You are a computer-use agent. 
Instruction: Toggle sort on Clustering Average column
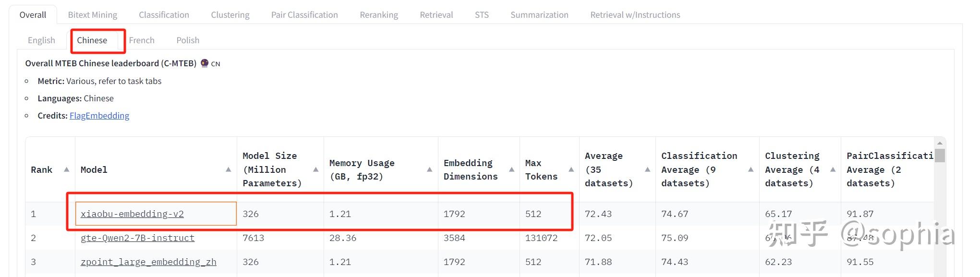tap(832, 169)
